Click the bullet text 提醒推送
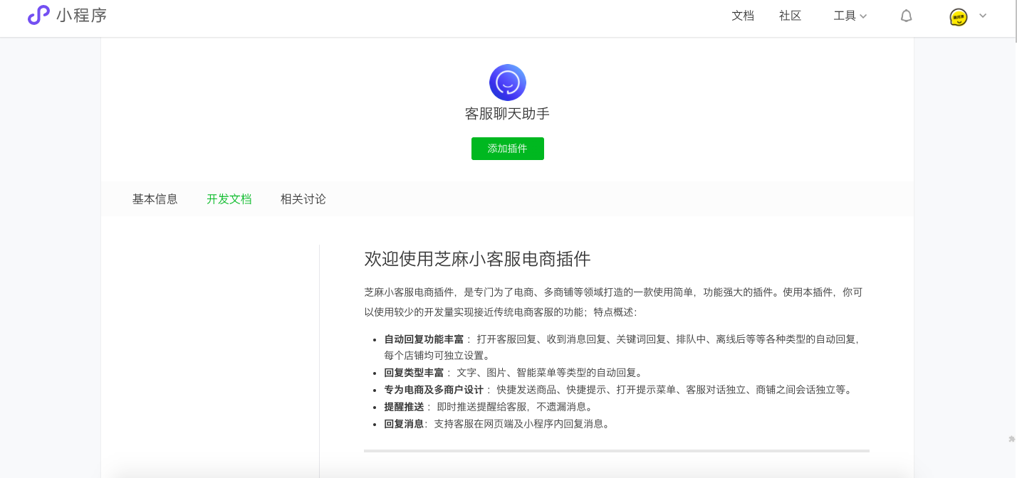Image resolution: width=1017 pixels, height=478 pixels. coord(404,407)
